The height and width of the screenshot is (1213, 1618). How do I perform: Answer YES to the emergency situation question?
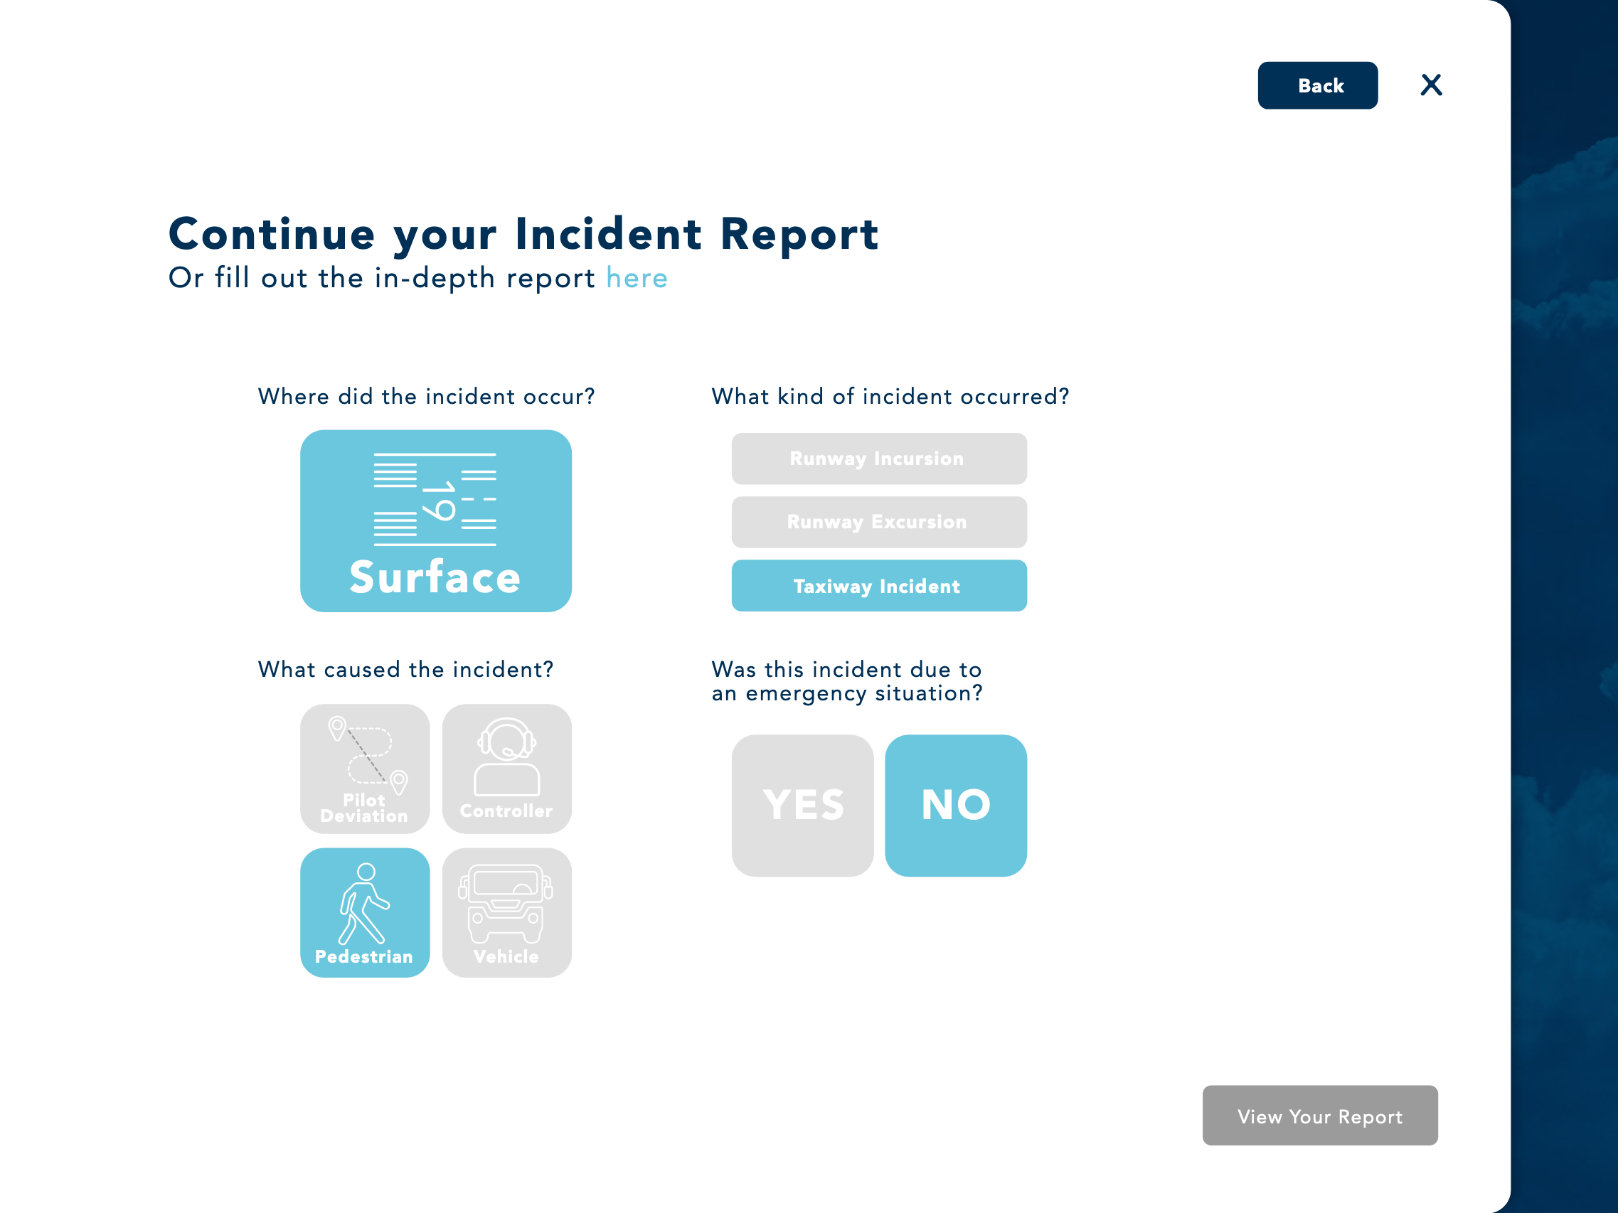tap(802, 805)
